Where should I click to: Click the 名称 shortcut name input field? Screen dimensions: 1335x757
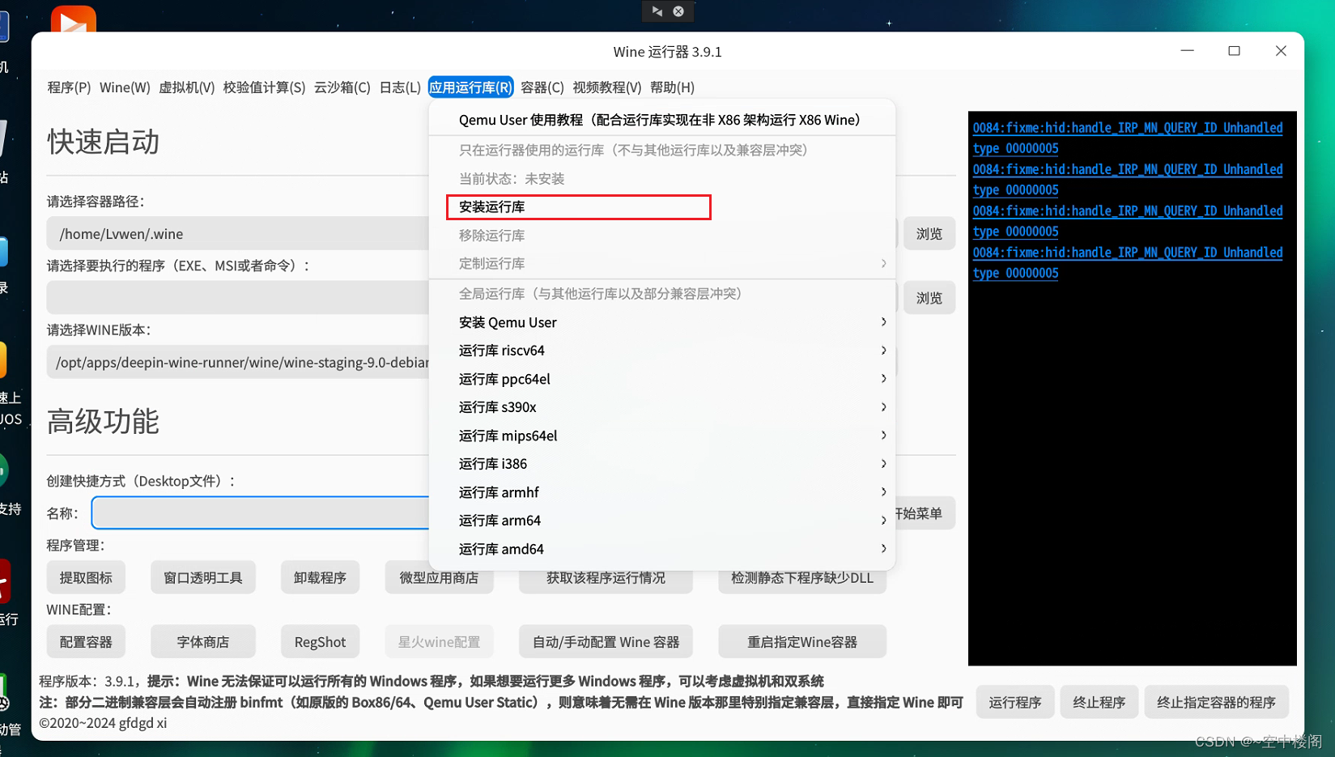click(259, 512)
